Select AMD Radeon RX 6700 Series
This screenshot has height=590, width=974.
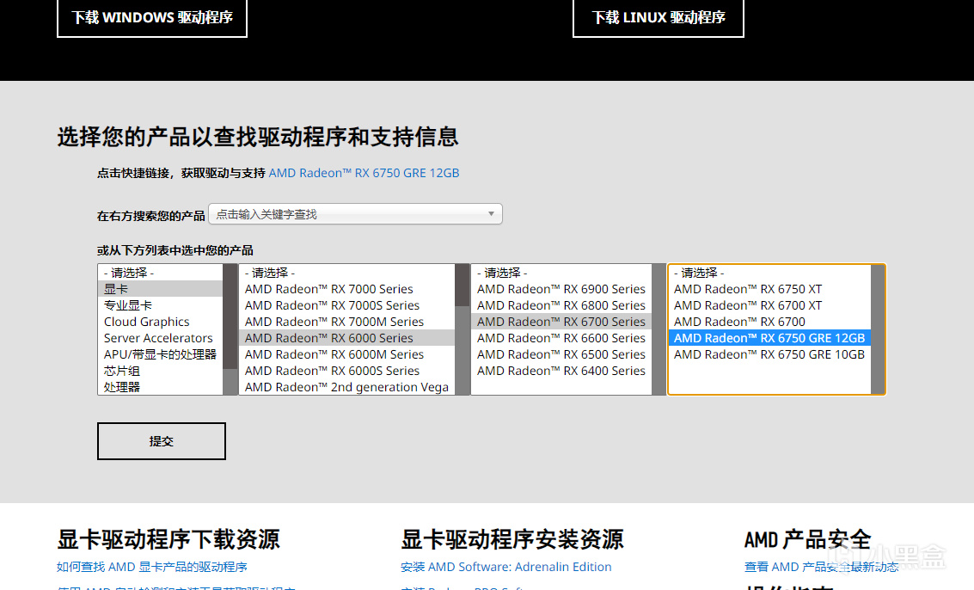[x=561, y=322]
